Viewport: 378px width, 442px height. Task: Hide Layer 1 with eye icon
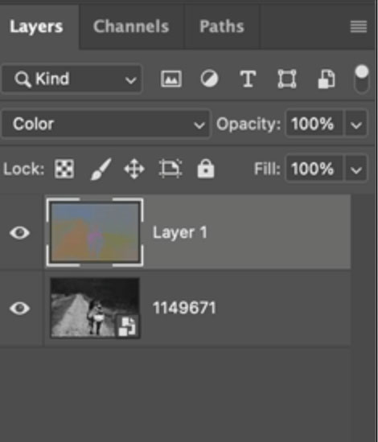point(19,233)
